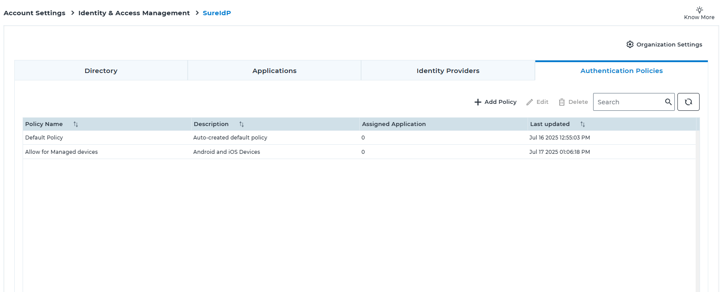
Task: Focus the policy Search field
Action: coord(628,102)
